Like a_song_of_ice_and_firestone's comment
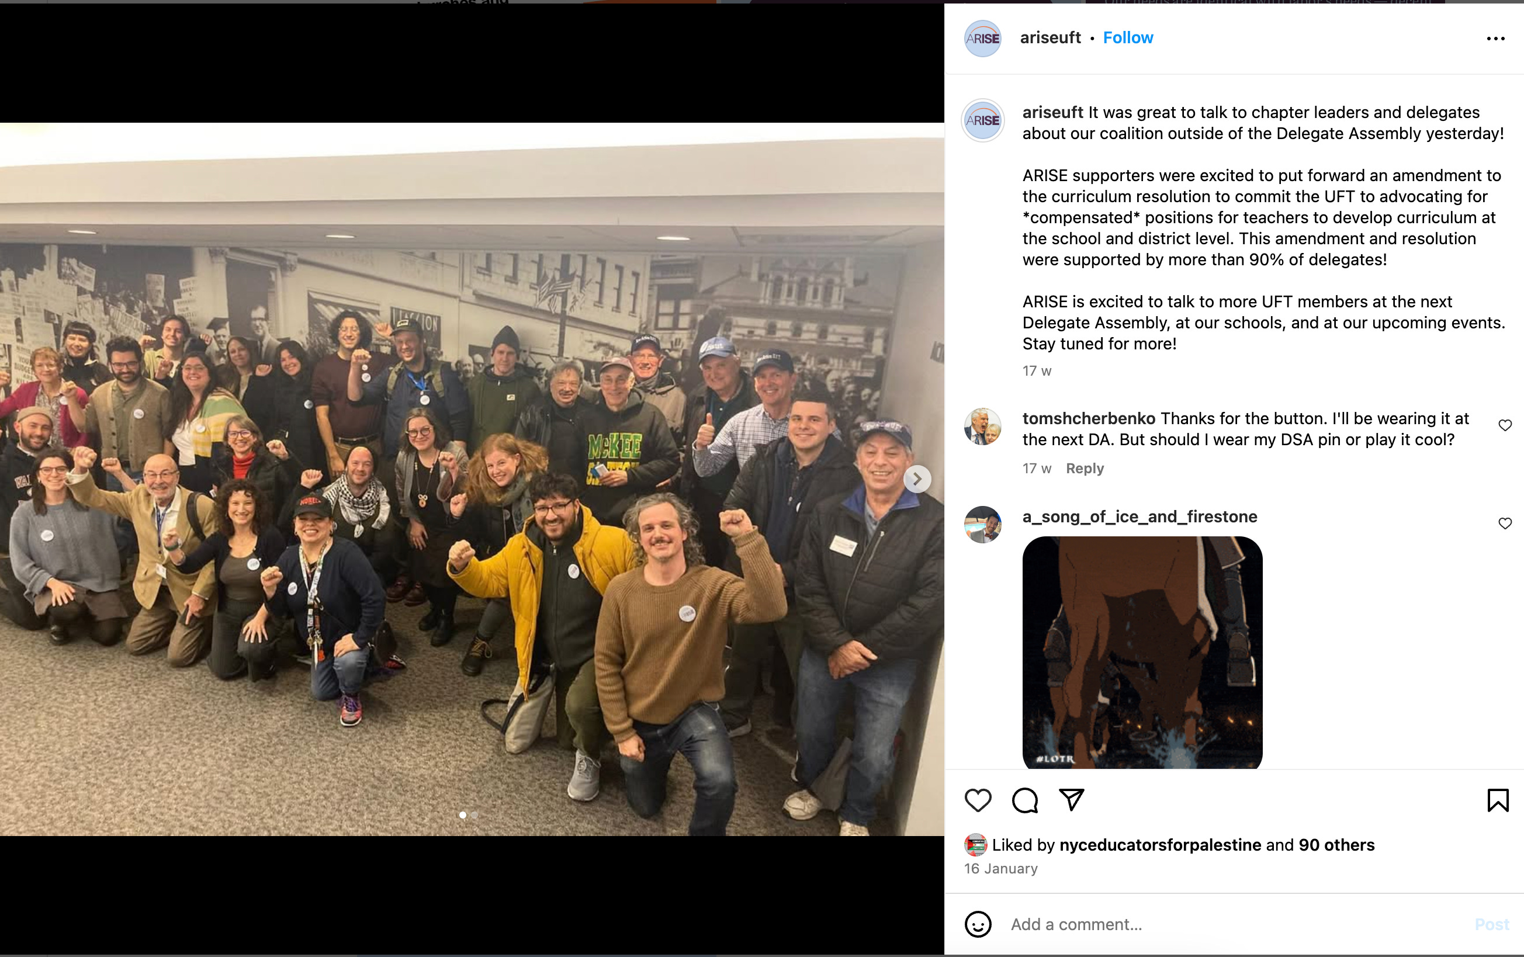This screenshot has height=957, width=1524. coord(1505,523)
